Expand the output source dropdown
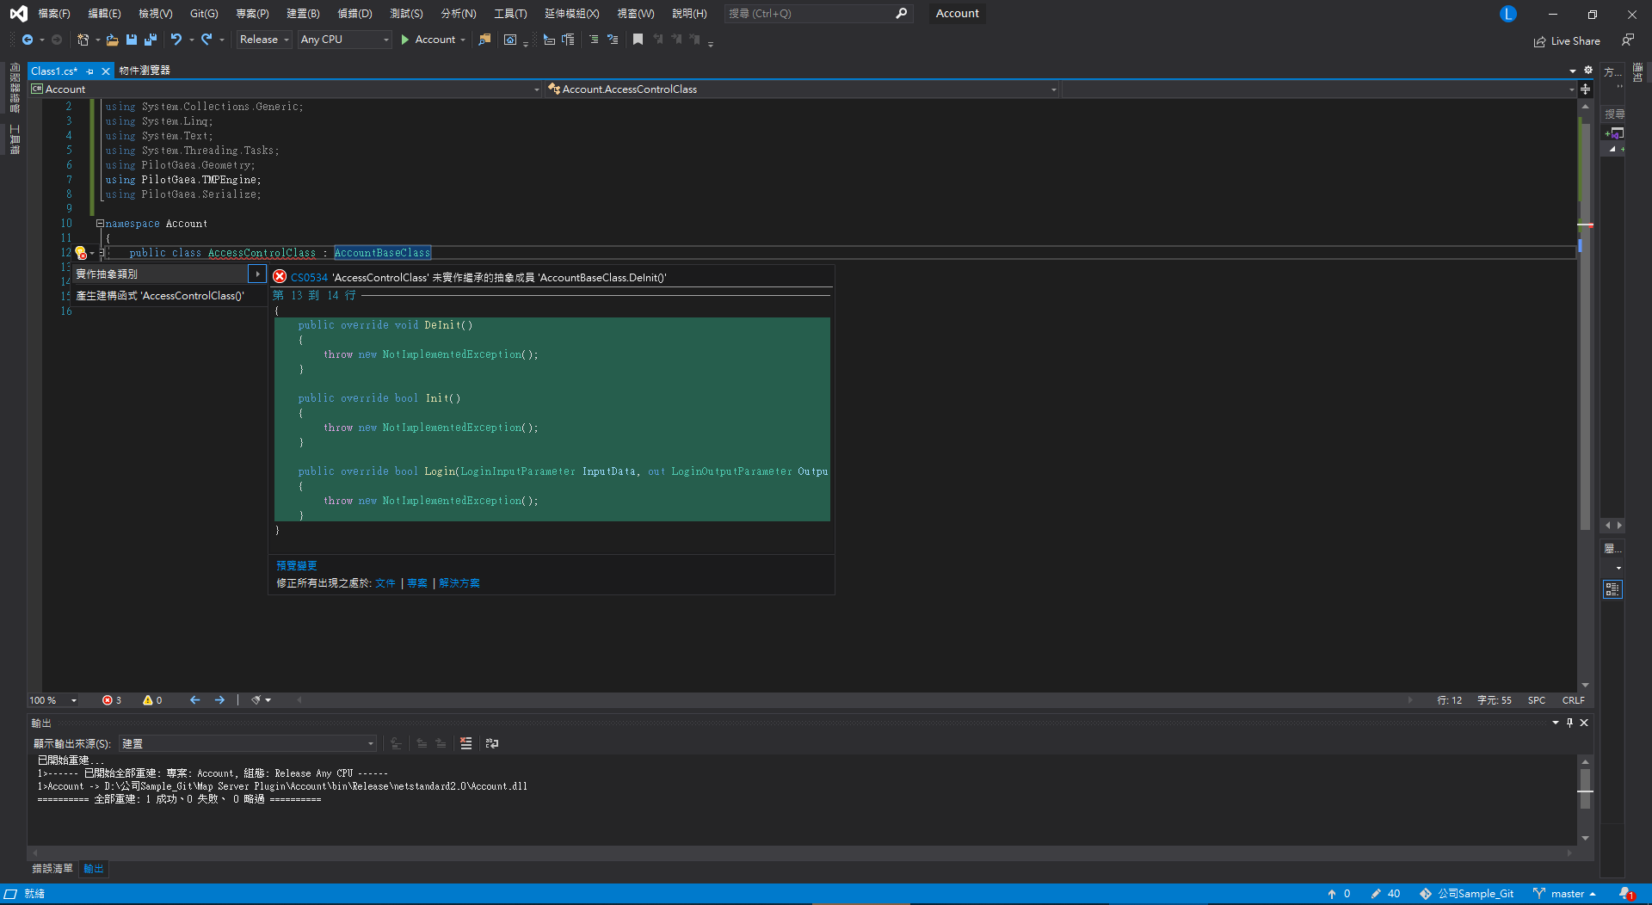Screen dimensions: 1652x905 (x=371, y=743)
